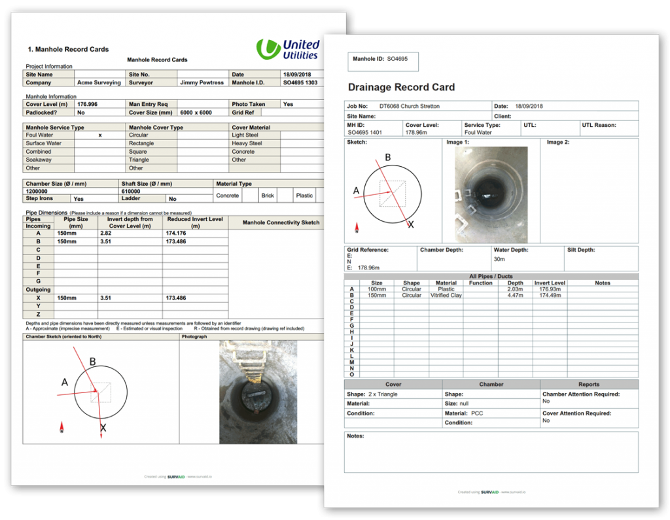Image resolution: width=670 pixels, height=520 pixels.
Task: Select the Manhole ID SO4695 field
Action: click(x=383, y=61)
